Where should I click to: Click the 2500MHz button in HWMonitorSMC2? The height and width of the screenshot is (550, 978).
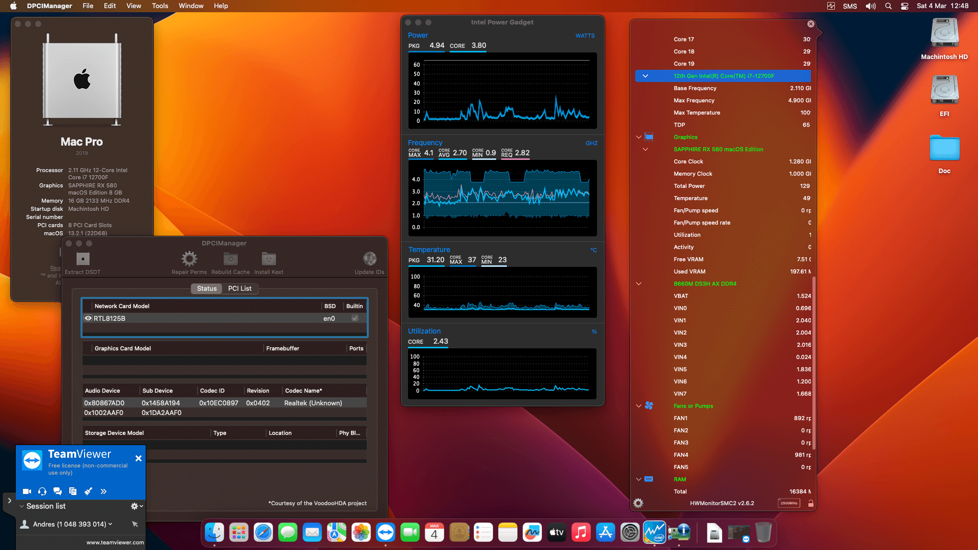click(789, 503)
